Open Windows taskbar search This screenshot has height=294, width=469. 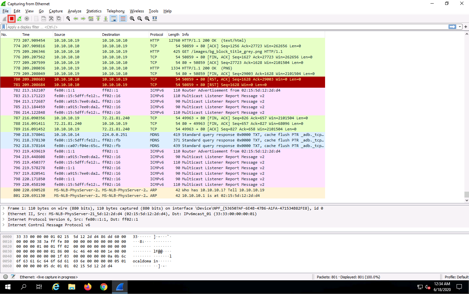click(x=23, y=287)
